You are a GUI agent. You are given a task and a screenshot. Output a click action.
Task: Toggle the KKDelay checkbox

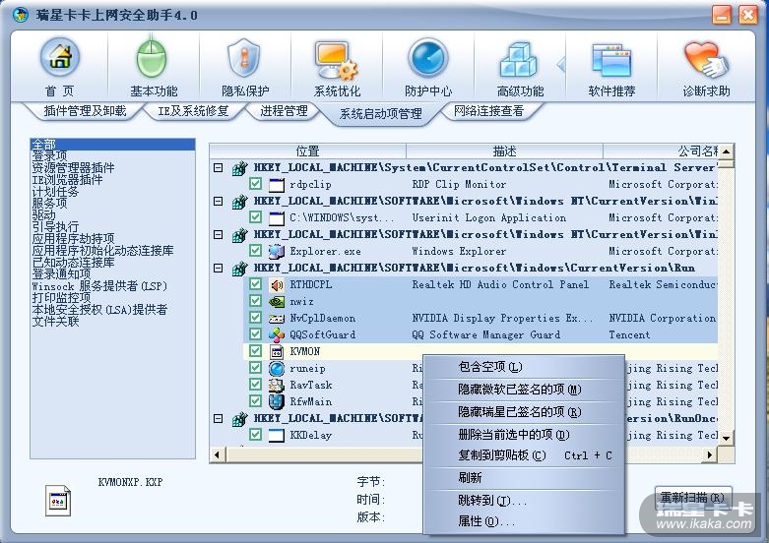click(255, 434)
